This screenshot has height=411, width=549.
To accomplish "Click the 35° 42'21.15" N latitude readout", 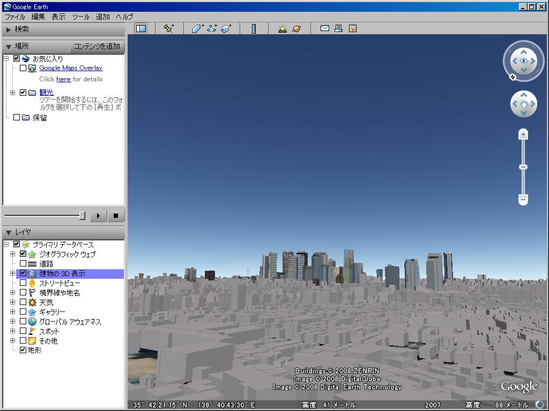I will [x=160, y=405].
